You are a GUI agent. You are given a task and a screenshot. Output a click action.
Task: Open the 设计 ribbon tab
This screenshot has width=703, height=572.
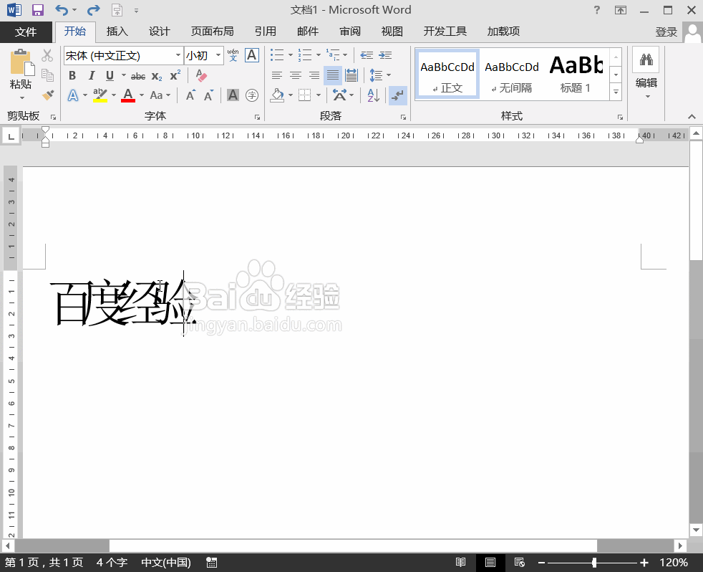pyautogui.click(x=159, y=31)
